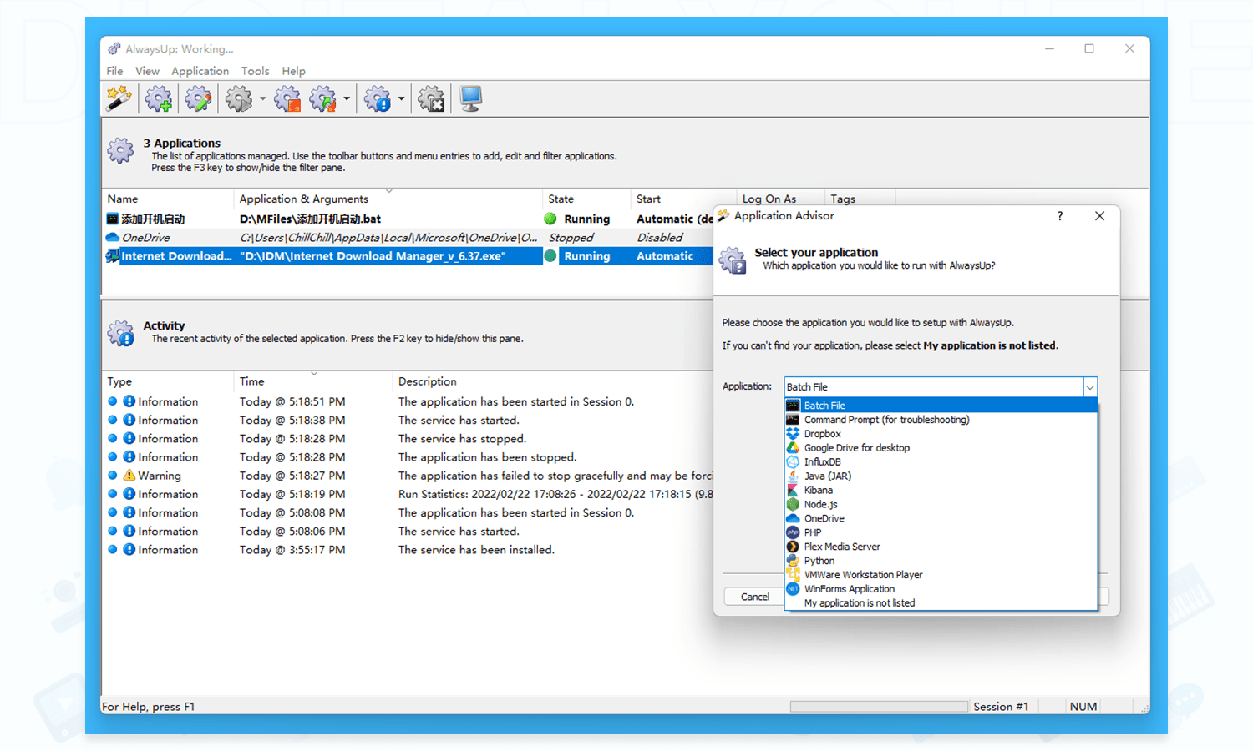Open the View menu
The height and width of the screenshot is (751, 1253).
(147, 71)
